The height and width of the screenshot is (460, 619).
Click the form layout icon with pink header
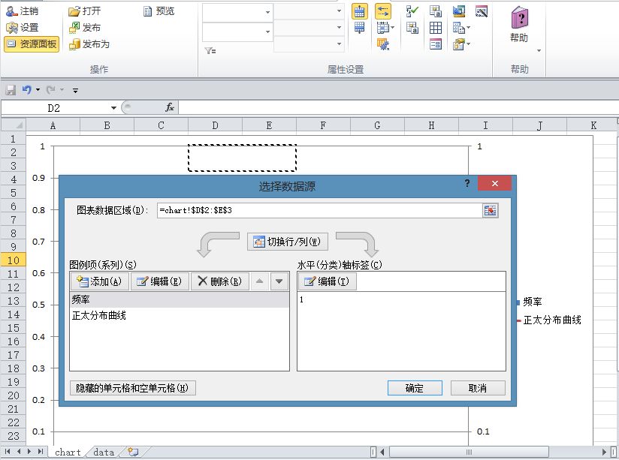pyautogui.click(x=436, y=44)
